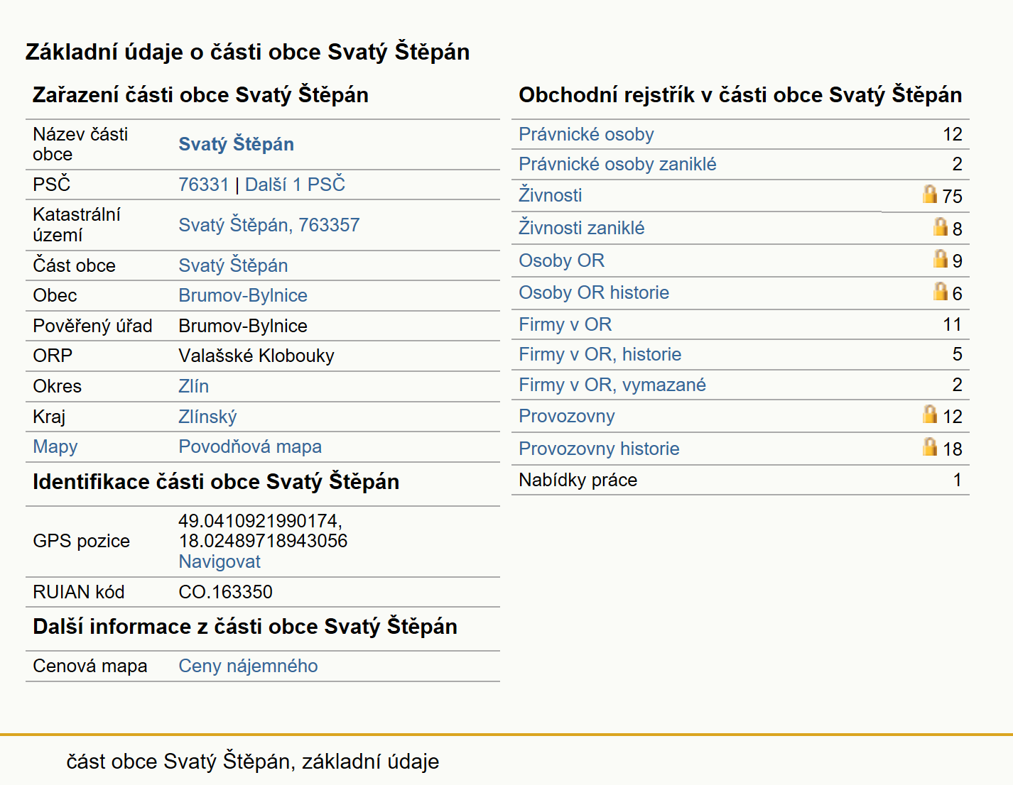Click the lock icon next to Živnosti zaniklé

[x=941, y=226]
